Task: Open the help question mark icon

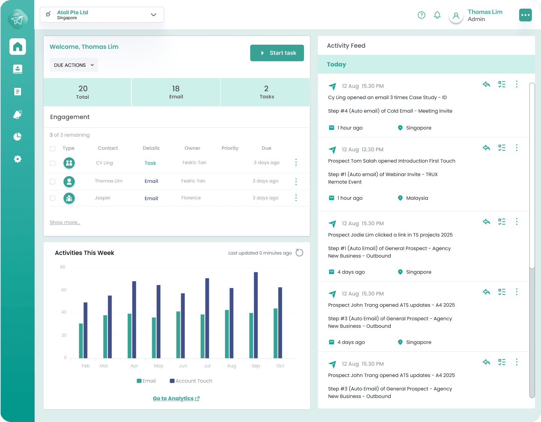Action: [x=422, y=15]
